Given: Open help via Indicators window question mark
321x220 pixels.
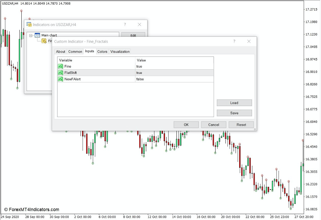Looking at the screenshot, I should (x=125, y=24).
